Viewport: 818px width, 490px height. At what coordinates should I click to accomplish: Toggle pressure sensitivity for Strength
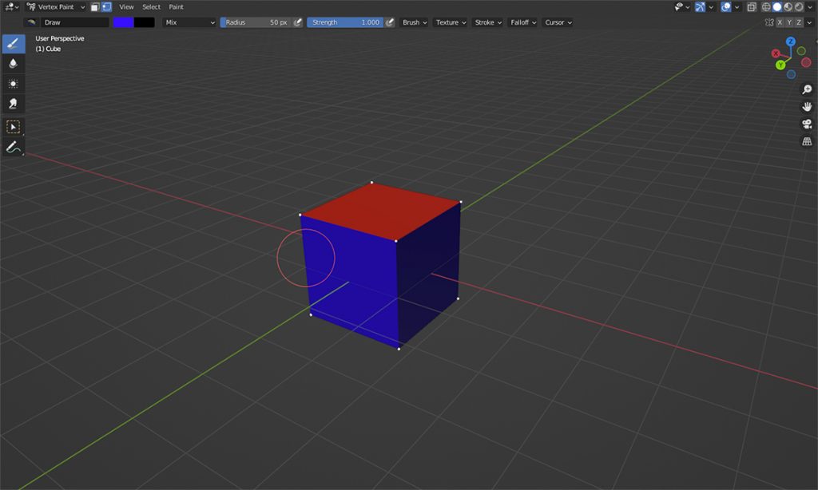click(390, 22)
